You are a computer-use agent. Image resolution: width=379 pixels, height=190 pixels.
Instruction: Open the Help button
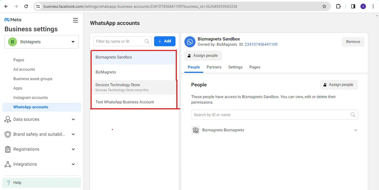pos(42,183)
